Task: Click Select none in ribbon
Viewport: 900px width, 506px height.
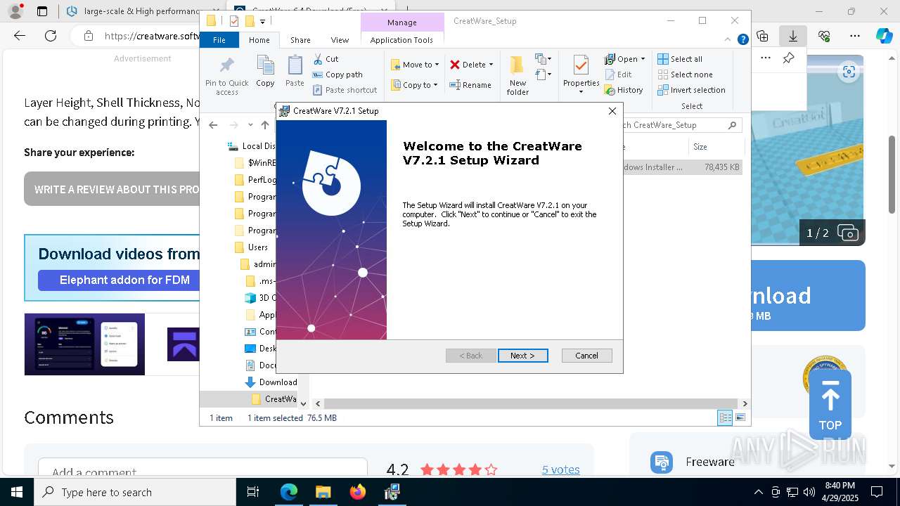Action: click(685, 74)
